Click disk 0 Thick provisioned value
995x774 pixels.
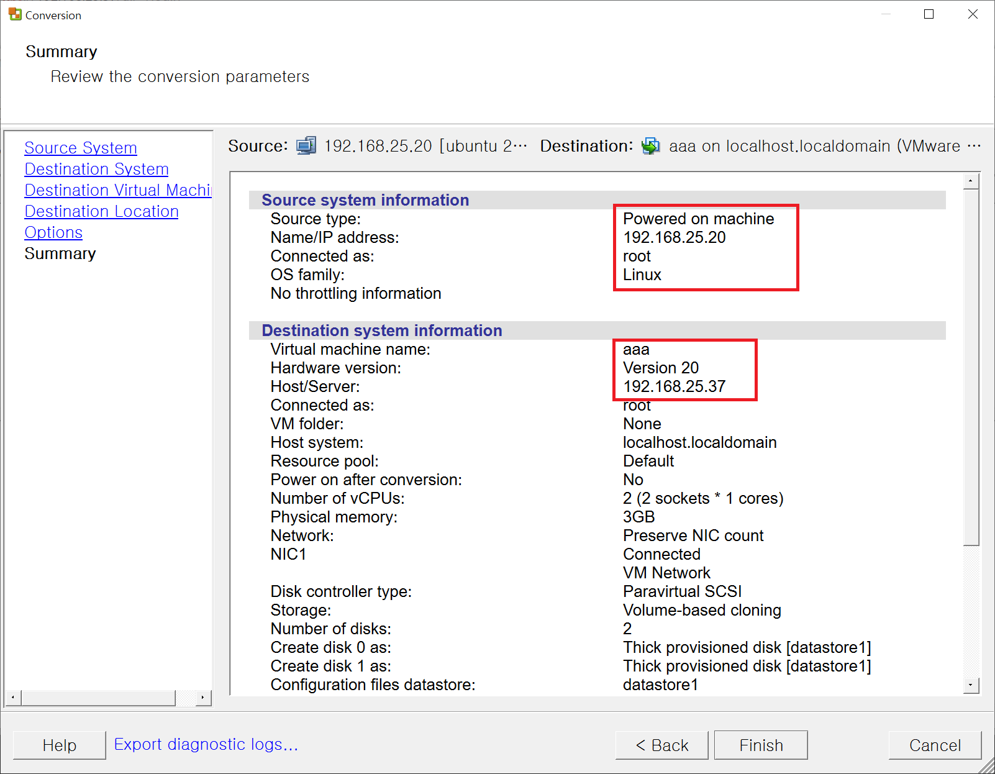747,647
